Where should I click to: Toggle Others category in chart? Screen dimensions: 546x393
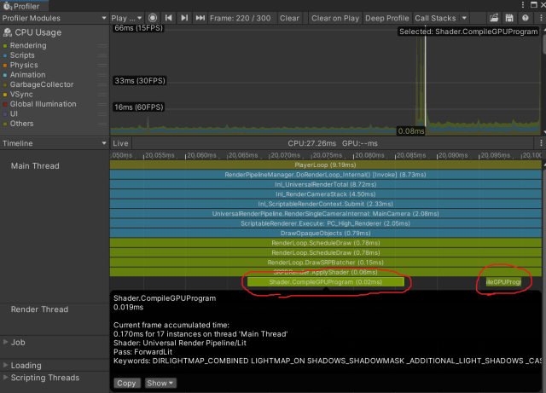[x=5, y=124]
